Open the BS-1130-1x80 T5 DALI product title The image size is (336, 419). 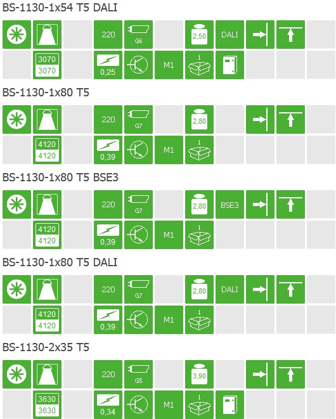[x=60, y=262]
